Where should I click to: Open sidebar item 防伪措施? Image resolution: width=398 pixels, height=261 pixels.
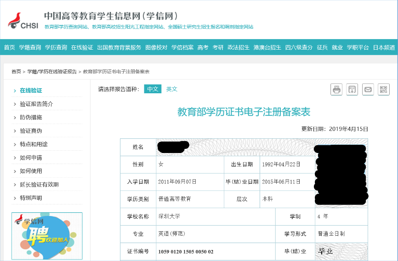31,117
